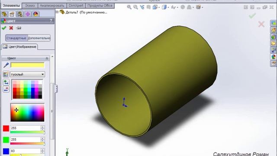This screenshot has width=277, height=156.
Task: Open the File Explorer folder task pane tab
Action: coord(274,43)
